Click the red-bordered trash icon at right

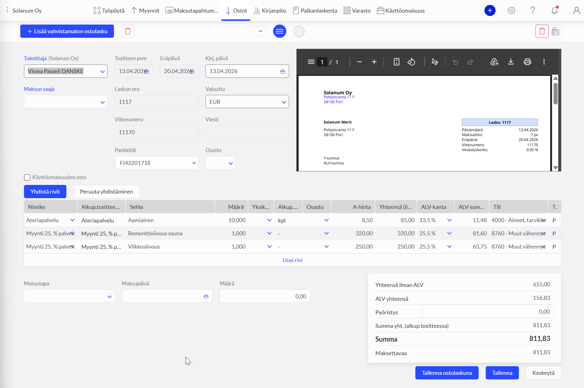542,31
